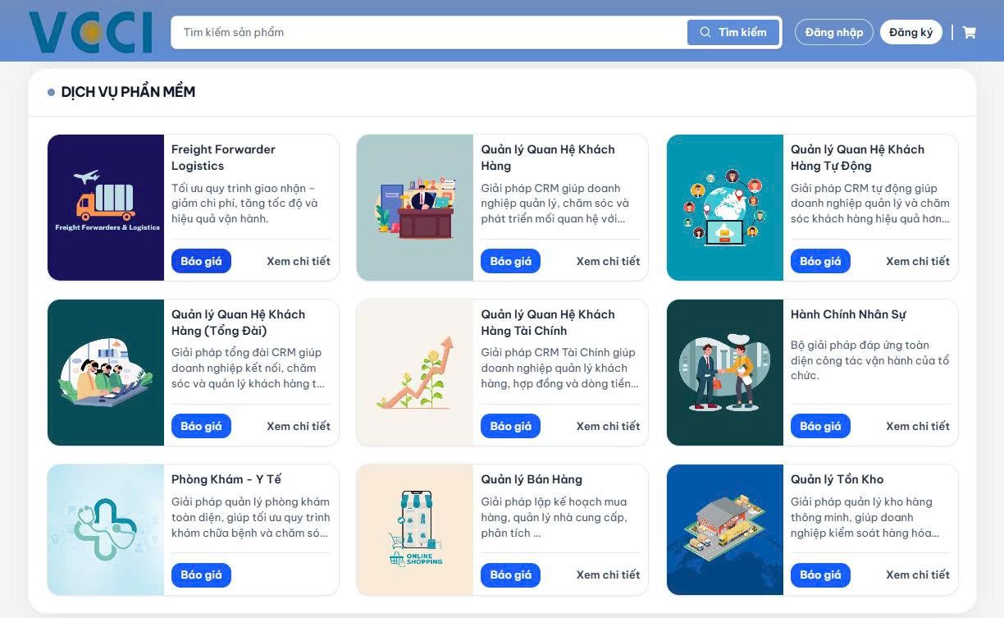Viewport: 1004px width, 618px height.
Task: Select the call center Tổng Đài thumbnail
Action: click(106, 373)
